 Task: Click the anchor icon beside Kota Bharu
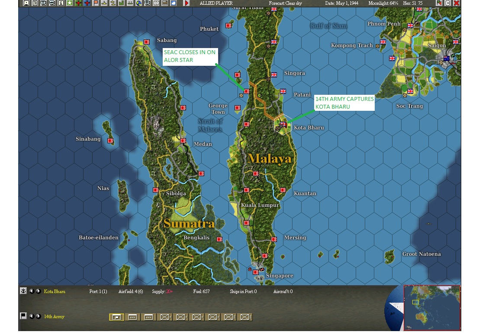23,291
